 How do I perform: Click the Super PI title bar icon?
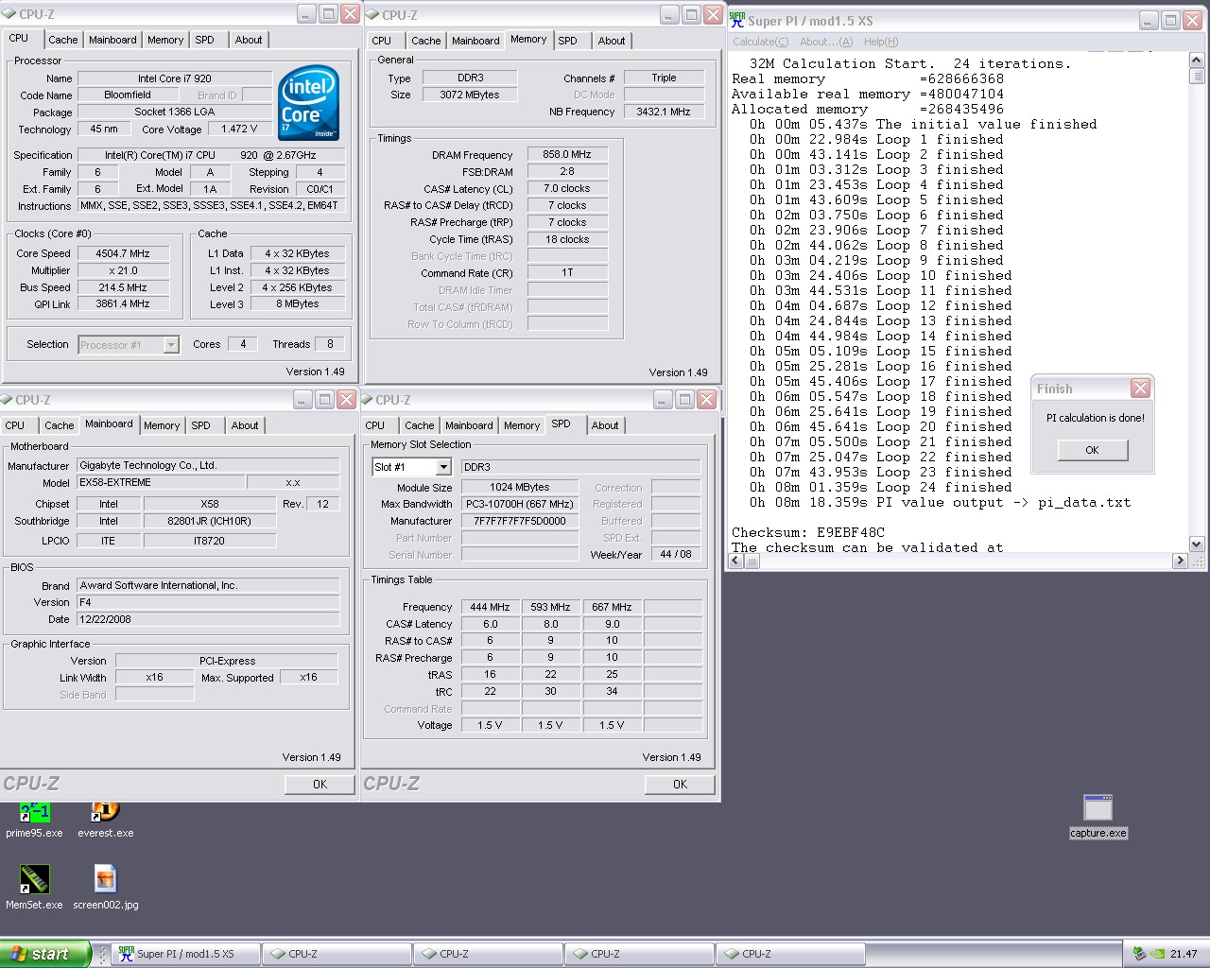tap(737, 20)
